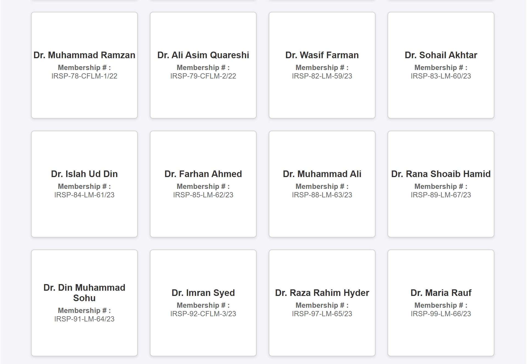Open Dr. Raza Rahim Hyder's name
Screen dimensions: 527x364
[322, 293]
